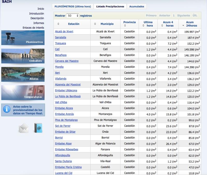Sort by the Provincia column header

129,24
